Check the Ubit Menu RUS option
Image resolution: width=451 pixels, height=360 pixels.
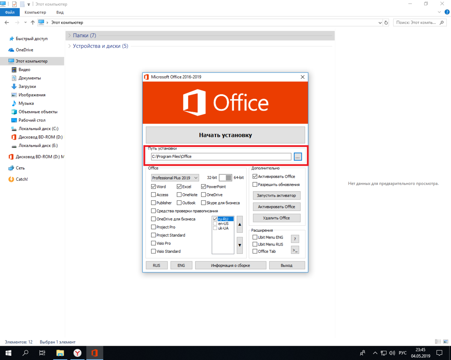[255, 244]
